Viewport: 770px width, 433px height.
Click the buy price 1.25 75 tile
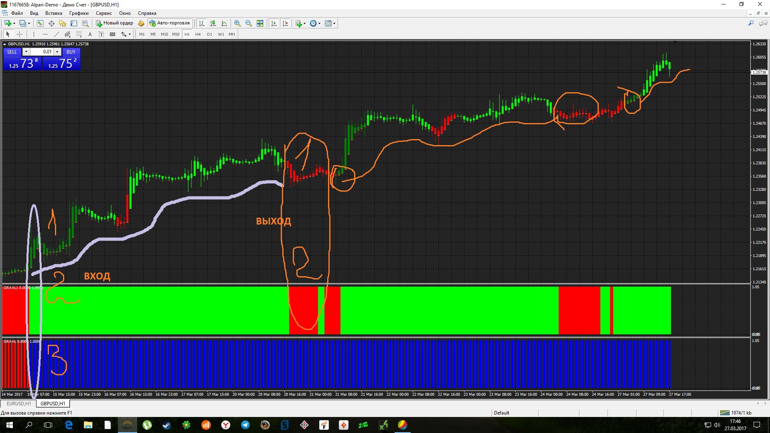tap(61, 63)
